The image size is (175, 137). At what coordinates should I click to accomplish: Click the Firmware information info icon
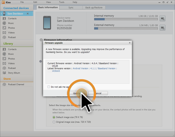41,40
